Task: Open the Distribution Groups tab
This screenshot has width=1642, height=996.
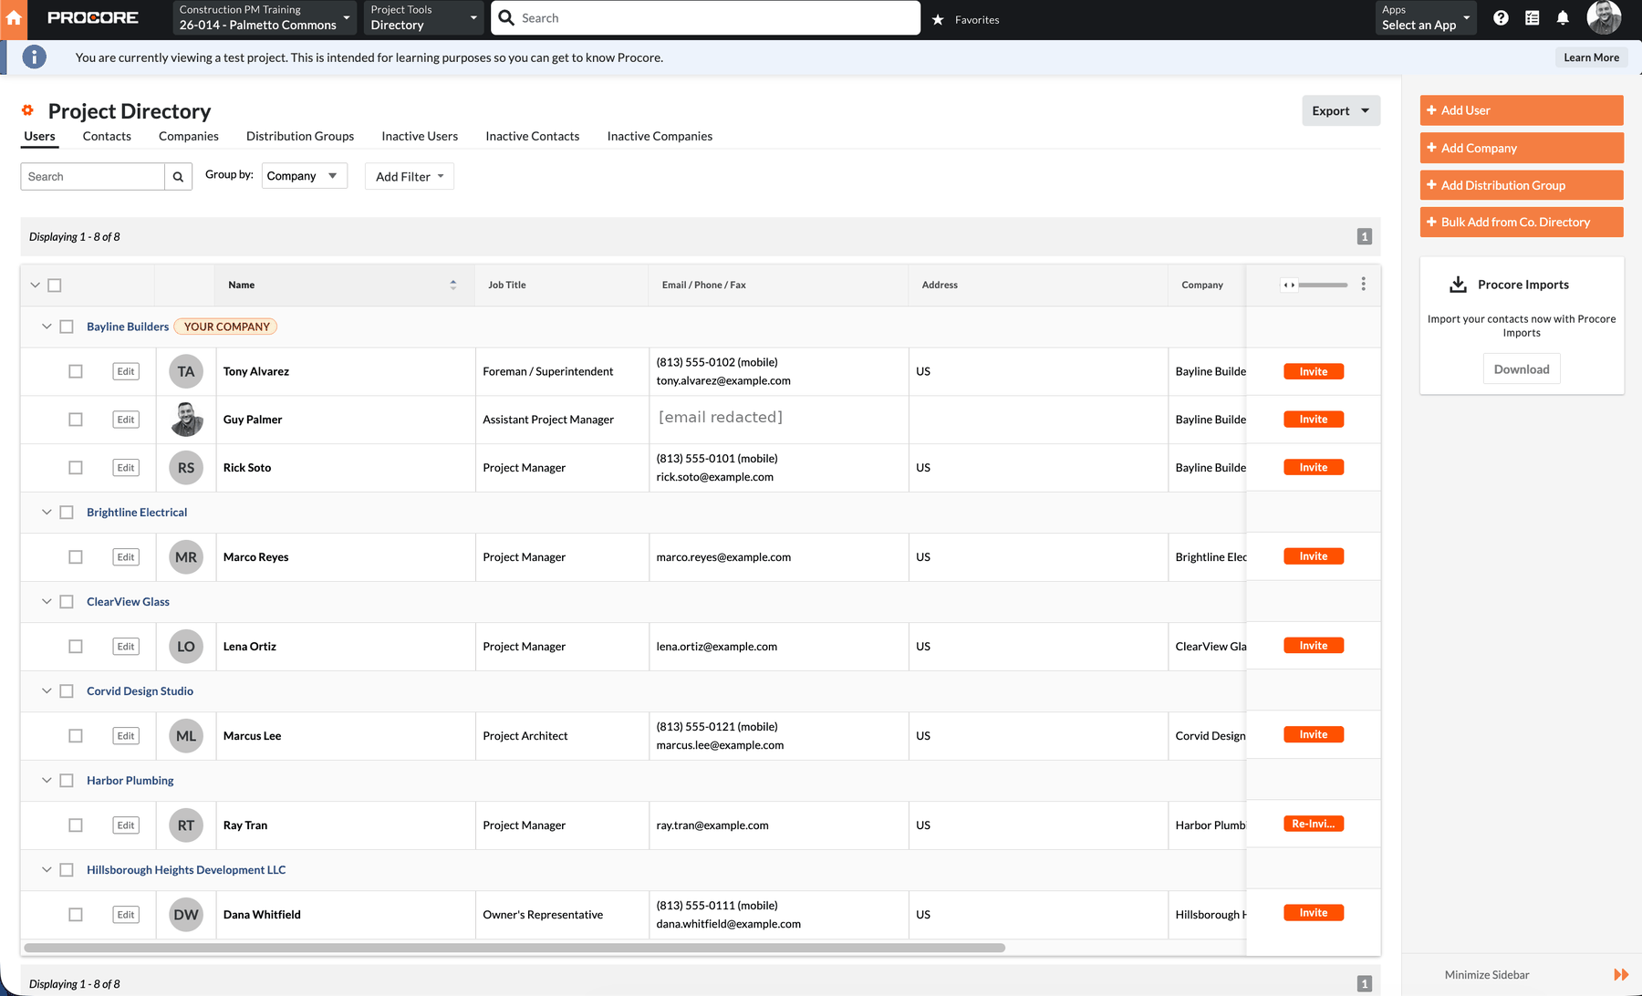Action: [x=300, y=136]
